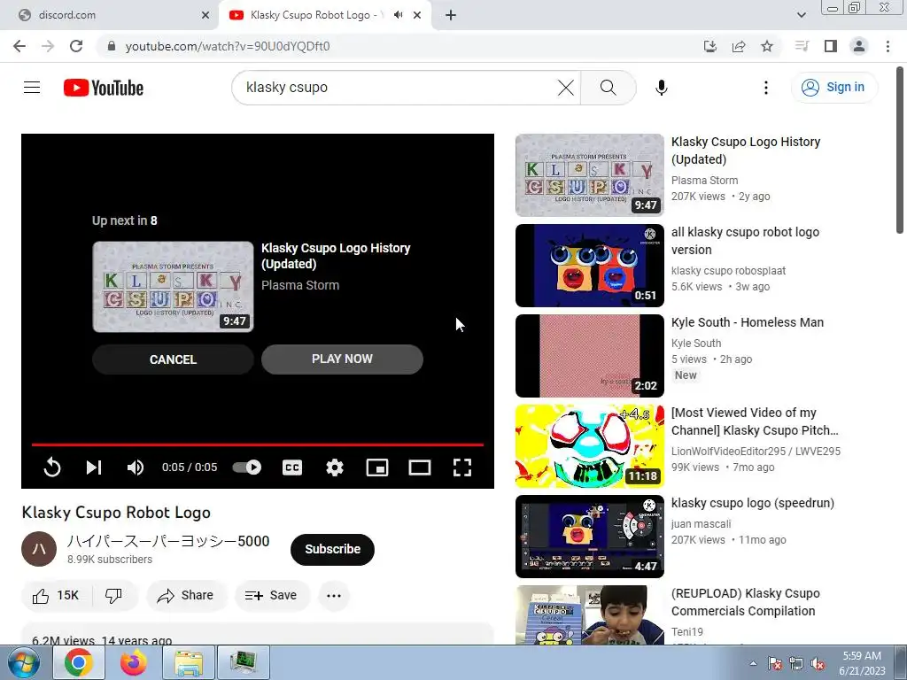Save video to playlist
The width and height of the screenshot is (907, 680).
pyautogui.click(x=271, y=596)
